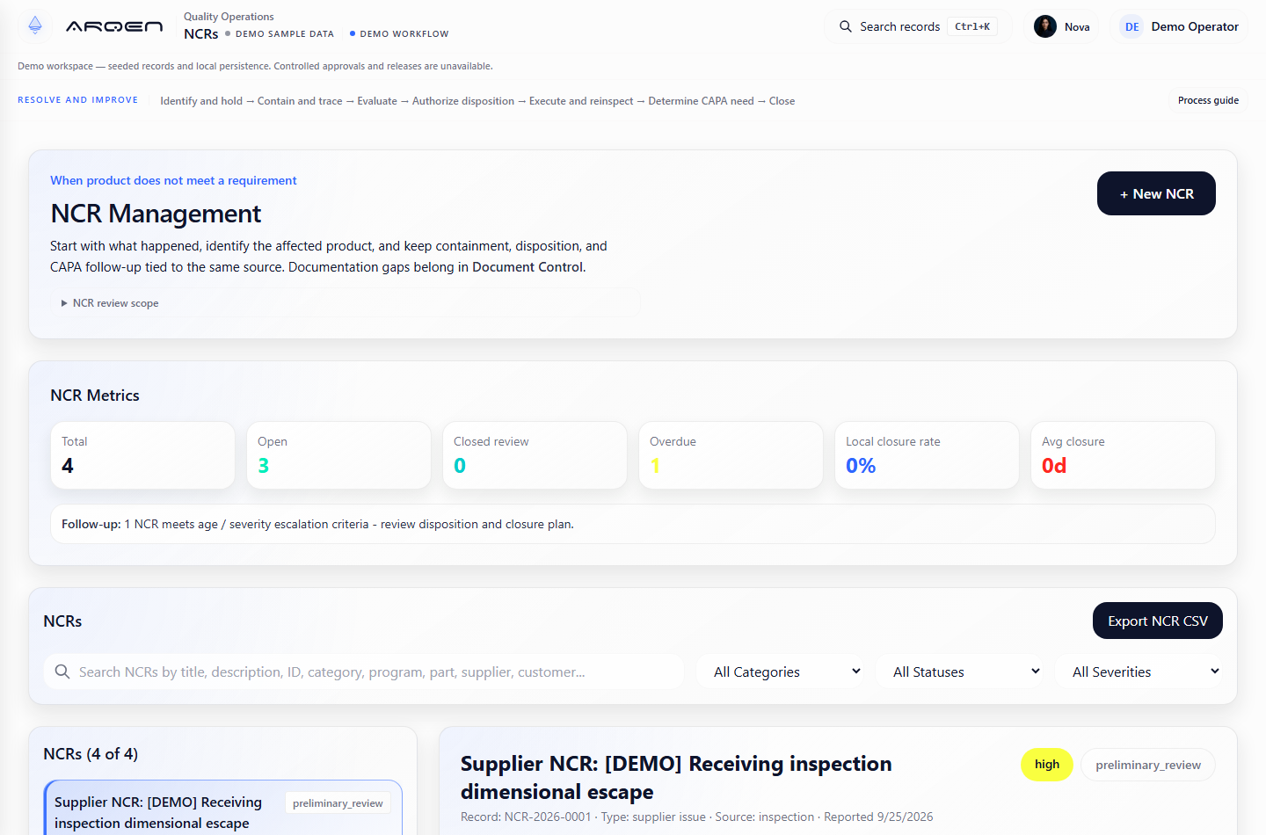Expand the NCR review scope section
The width and height of the screenshot is (1266, 835).
click(346, 303)
